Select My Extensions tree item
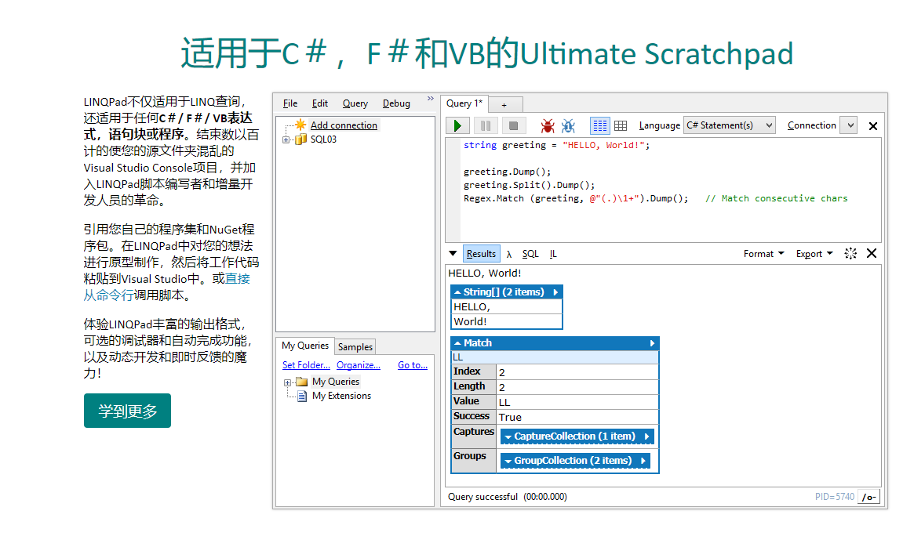914x536 pixels. 341,396
